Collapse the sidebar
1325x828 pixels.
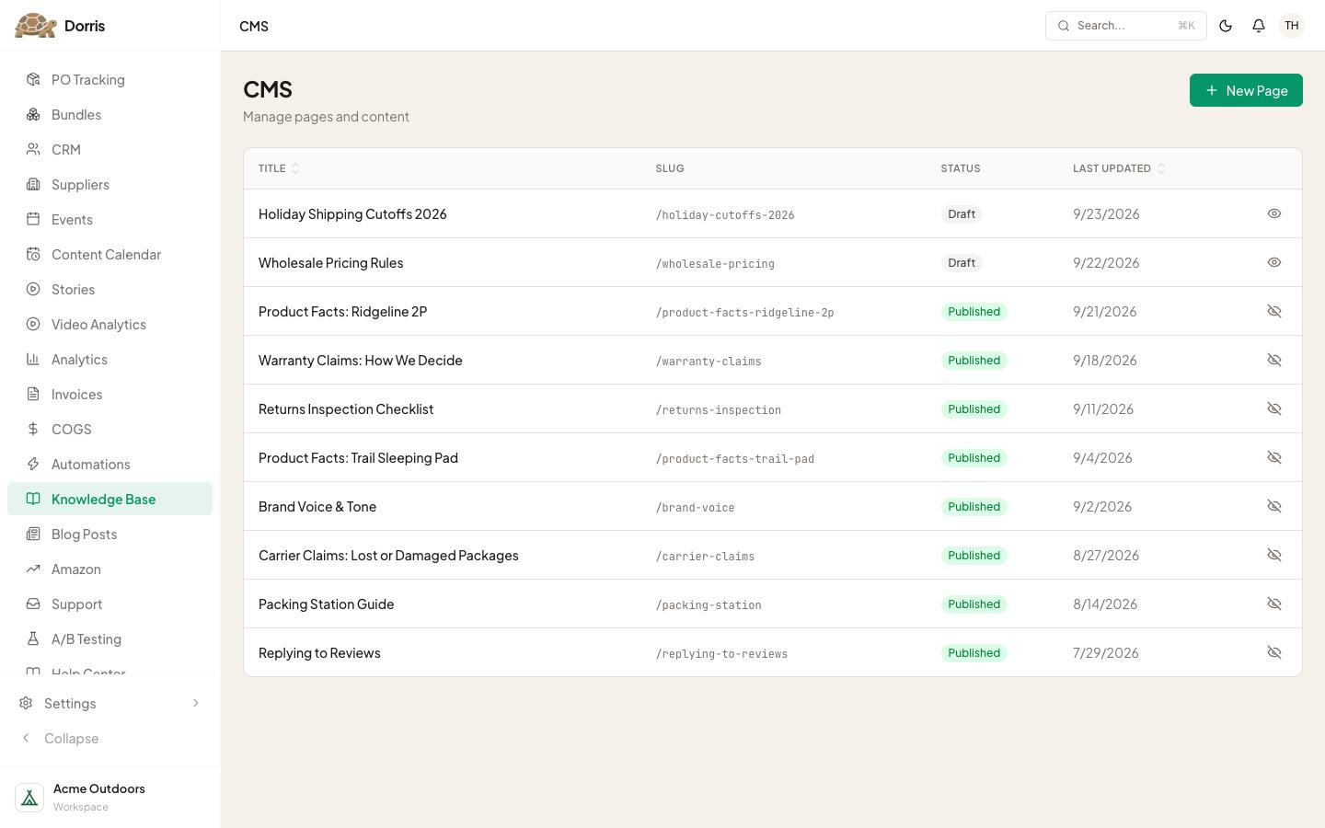[x=109, y=739]
